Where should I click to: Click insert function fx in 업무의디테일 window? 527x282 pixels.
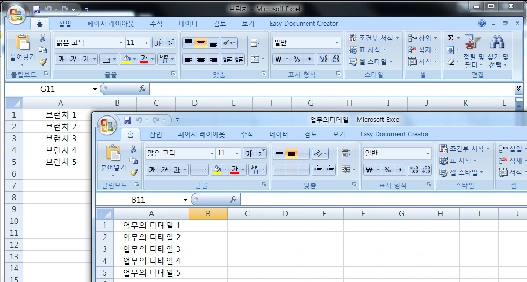tap(233, 200)
